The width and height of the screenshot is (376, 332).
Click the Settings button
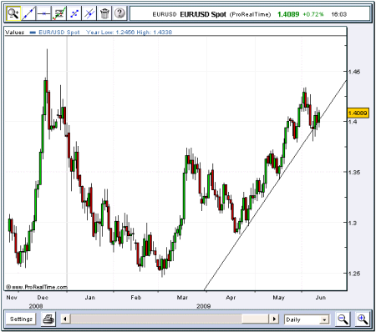click(22, 319)
